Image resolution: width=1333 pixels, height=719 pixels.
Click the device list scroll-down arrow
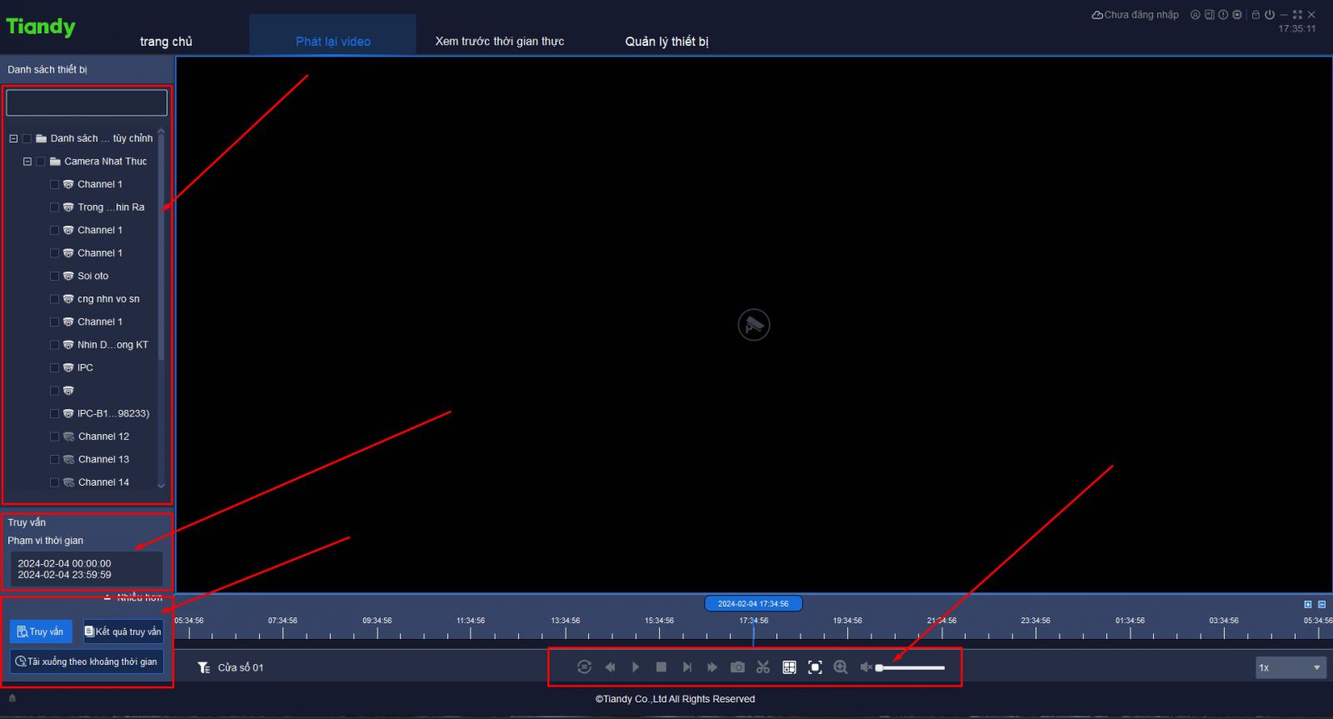click(161, 485)
